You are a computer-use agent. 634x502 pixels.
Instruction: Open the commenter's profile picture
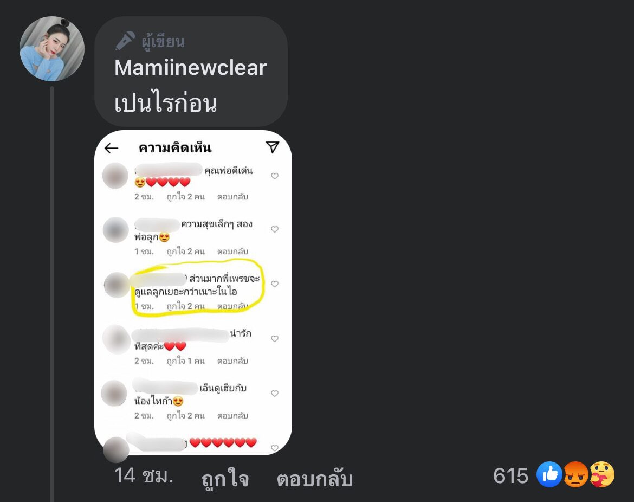pos(52,49)
